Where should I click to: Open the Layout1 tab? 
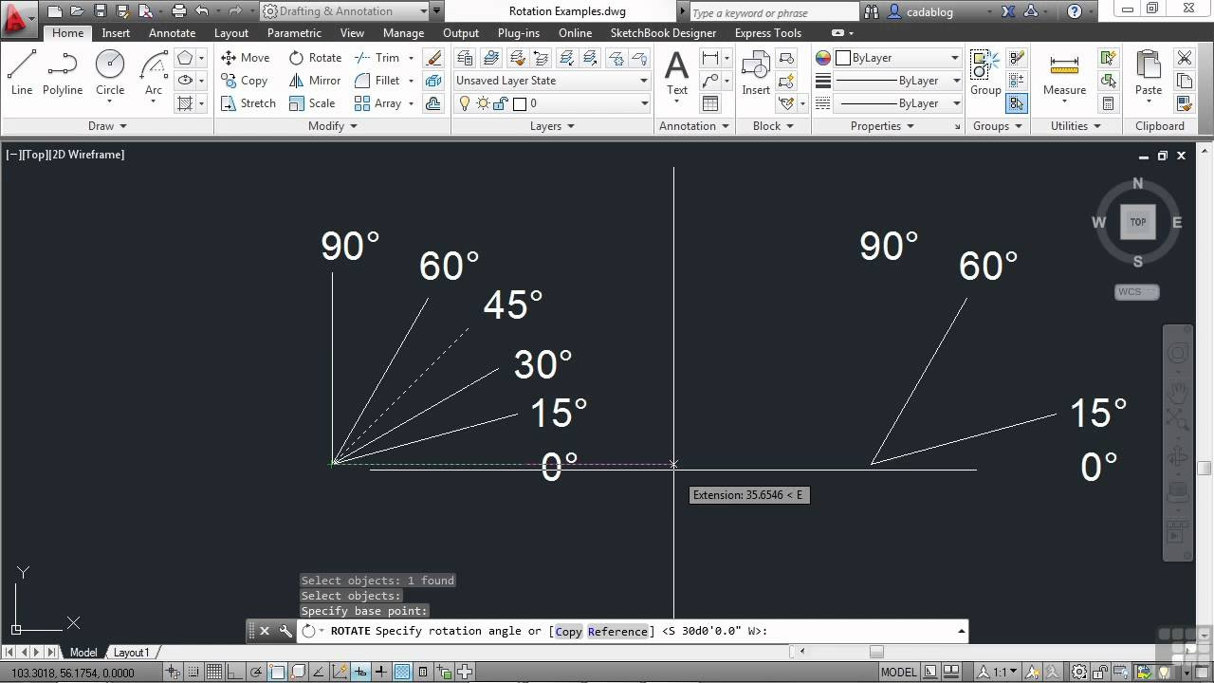click(131, 653)
